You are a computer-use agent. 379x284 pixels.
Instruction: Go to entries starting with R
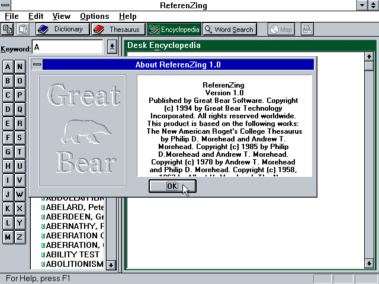pos(20,124)
